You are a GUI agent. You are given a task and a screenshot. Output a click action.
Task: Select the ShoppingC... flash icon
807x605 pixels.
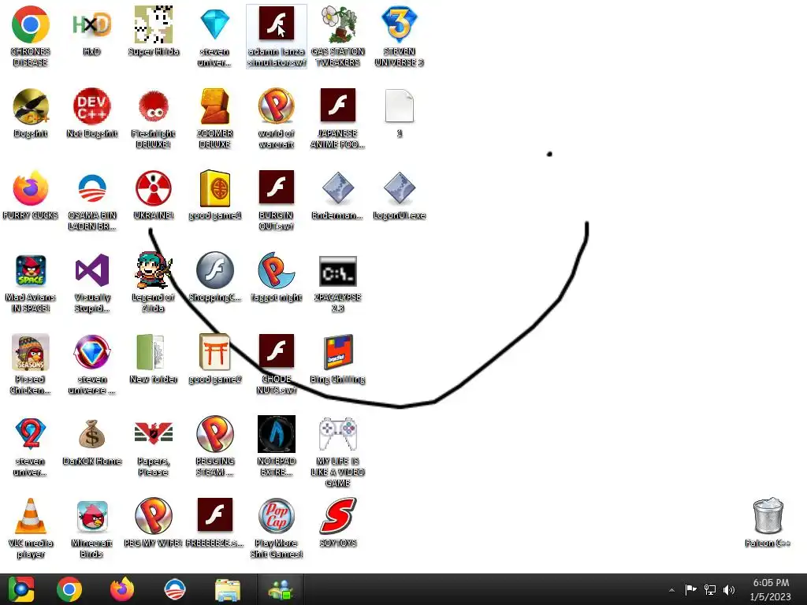pyautogui.click(x=214, y=270)
